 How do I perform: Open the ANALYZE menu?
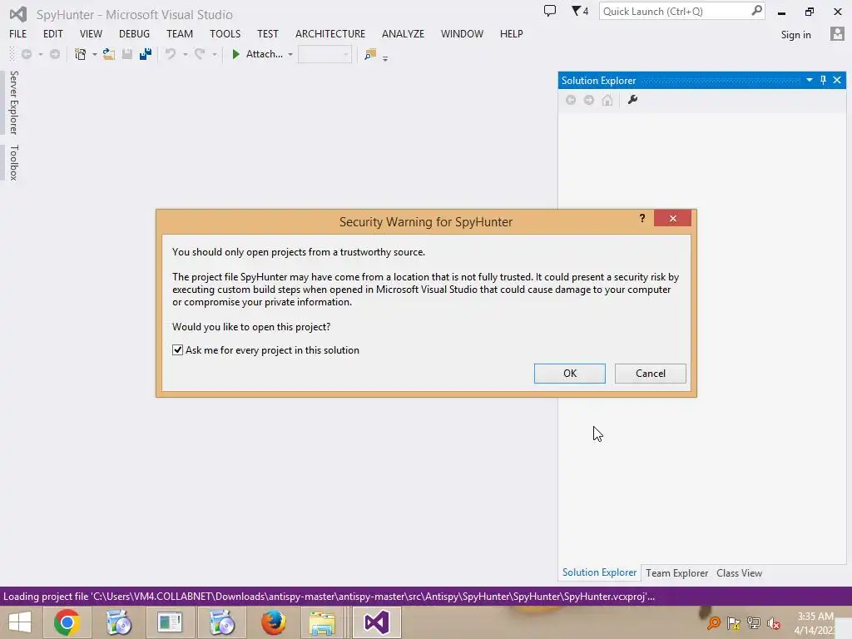pyautogui.click(x=403, y=33)
